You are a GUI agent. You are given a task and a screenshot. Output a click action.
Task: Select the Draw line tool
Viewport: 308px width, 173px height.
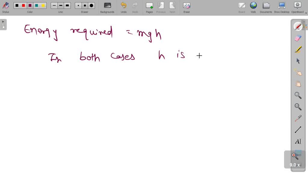298,130
